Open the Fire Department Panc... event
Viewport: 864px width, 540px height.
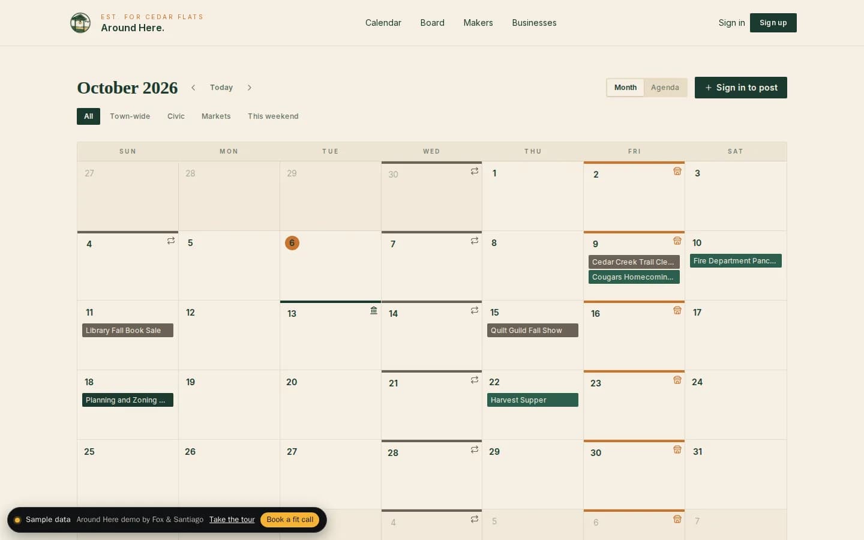tap(736, 261)
